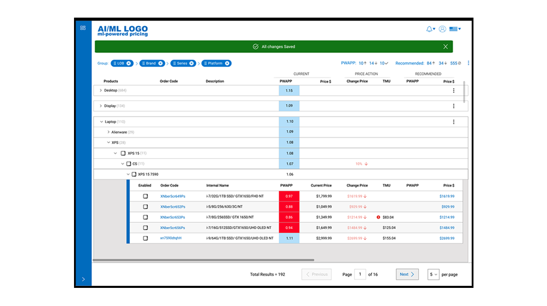Remove the LOB group filter chip

pos(129,64)
